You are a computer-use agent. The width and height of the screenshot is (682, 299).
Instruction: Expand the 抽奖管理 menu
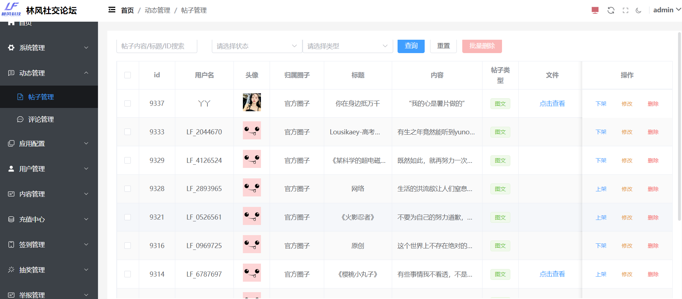(x=49, y=270)
